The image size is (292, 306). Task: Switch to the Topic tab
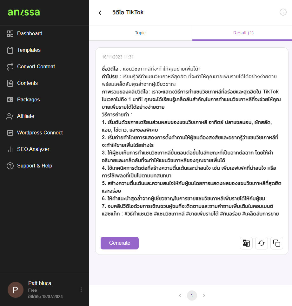coord(140,33)
